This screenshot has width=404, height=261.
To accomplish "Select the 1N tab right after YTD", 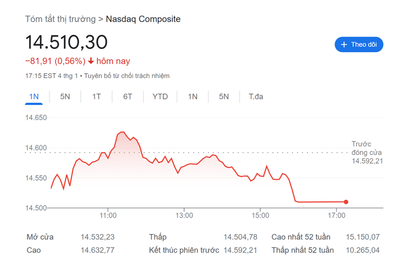I will pyautogui.click(x=192, y=97).
